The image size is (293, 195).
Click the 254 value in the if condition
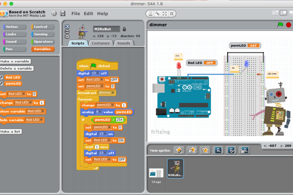(x=120, y=119)
